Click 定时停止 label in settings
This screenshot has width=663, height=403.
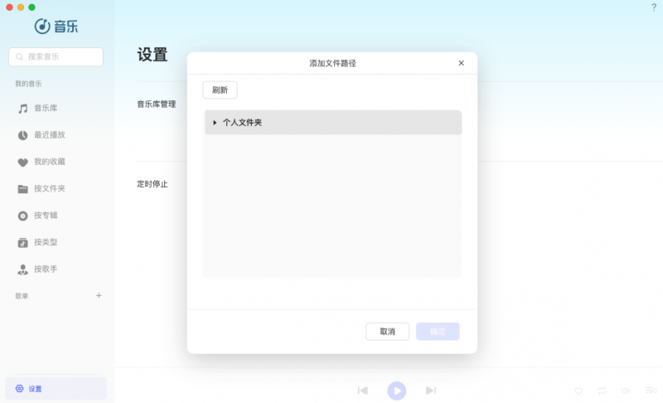click(152, 184)
